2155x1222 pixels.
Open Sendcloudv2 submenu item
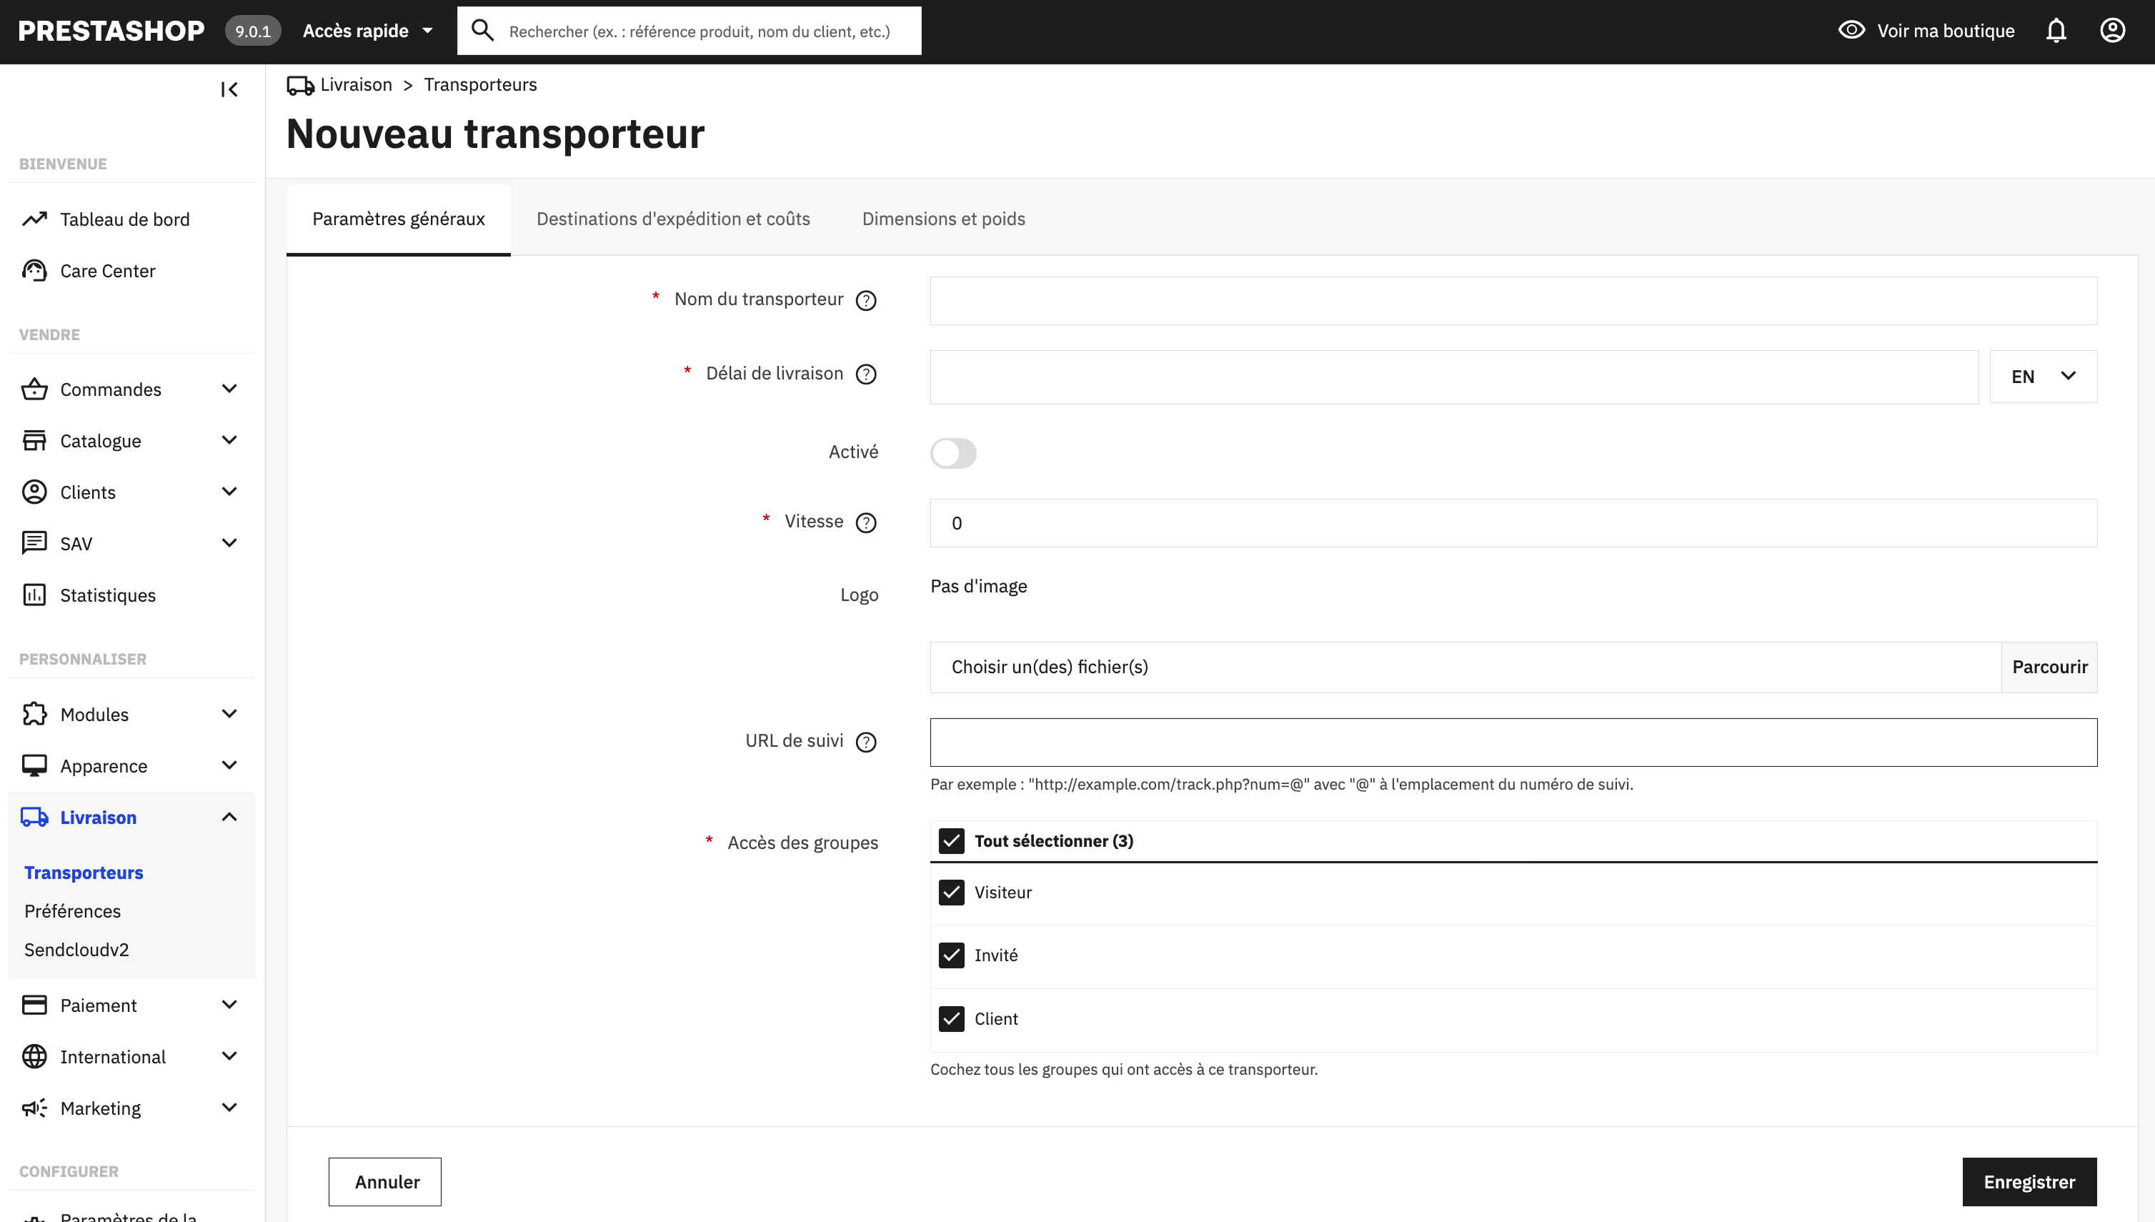tap(76, 950)
